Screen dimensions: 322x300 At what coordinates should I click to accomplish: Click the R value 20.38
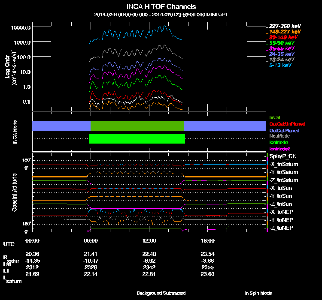pos(32,254)
